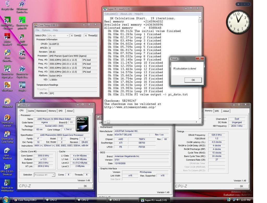Screen dimensions: 267x203
Task: Select the CPU tab in left CPU-Z
Action: pos(22,110)
